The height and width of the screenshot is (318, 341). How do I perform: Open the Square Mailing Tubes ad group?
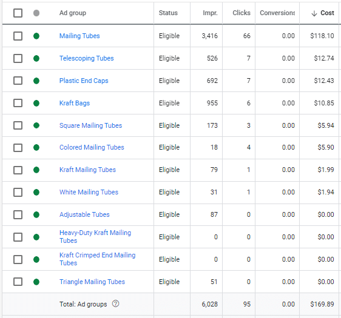click(x=90, y=125)
